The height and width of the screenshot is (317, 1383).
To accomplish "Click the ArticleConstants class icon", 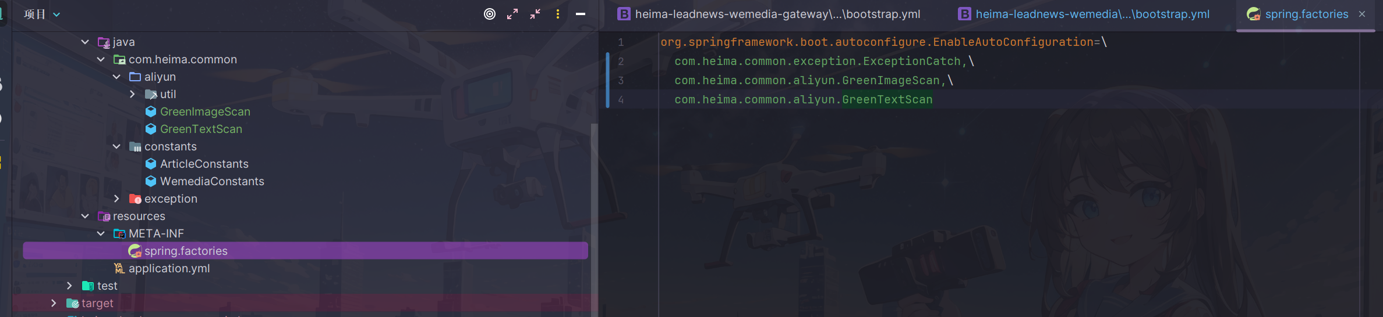I will (151, 164).
